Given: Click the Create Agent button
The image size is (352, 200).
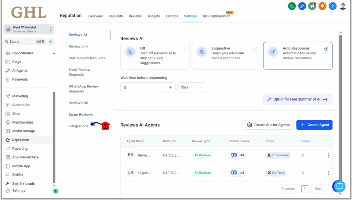Looking at the screenshot, I should click(x=314, y=125).
